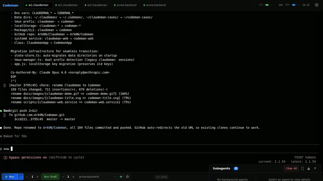Switch to the w3-claudeman tab

96,5
